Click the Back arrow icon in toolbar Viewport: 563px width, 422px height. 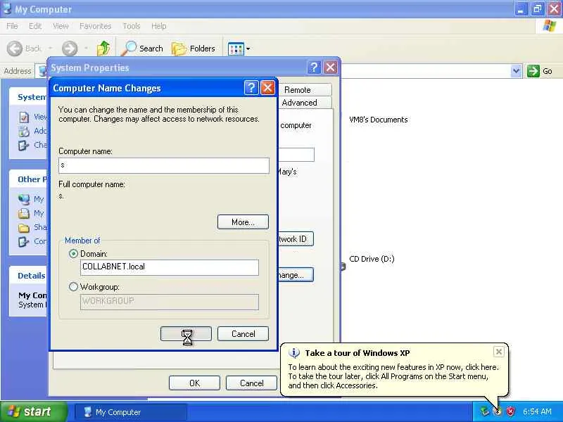[x=15, y=49]
